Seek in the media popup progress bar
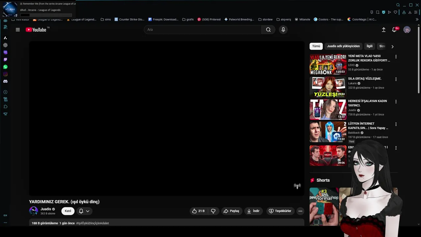This screenshot has width=421, height=237. 46,15
